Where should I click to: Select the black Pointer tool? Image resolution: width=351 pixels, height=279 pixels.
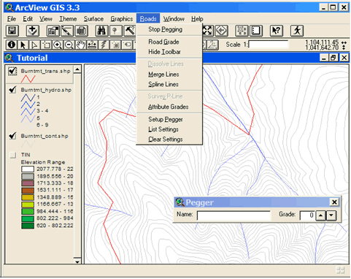(x=23, y=45)
